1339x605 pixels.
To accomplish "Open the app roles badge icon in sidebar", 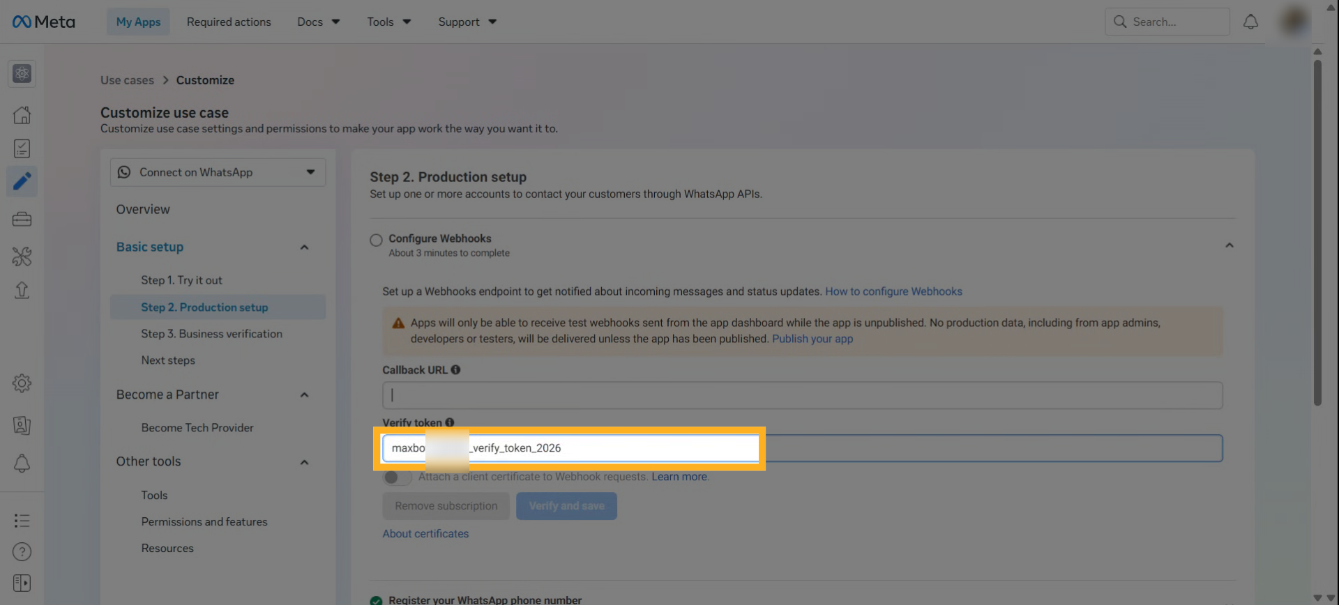I will 22,425.
